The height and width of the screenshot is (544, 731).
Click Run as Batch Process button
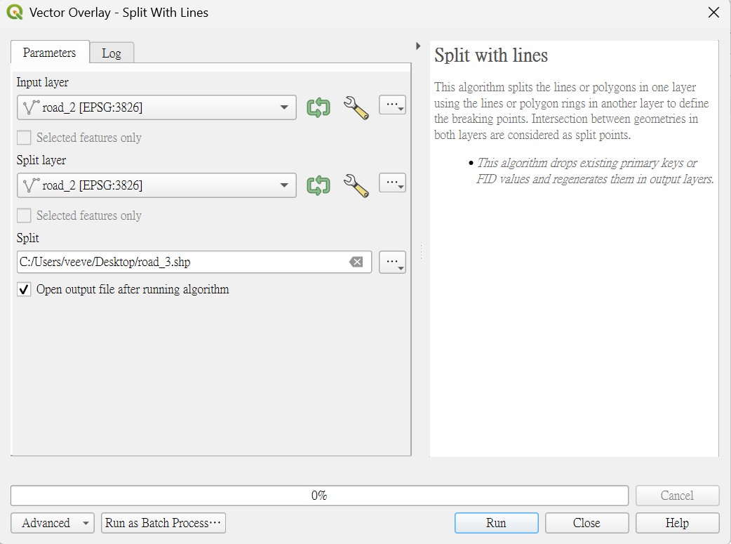click(163, 523)
